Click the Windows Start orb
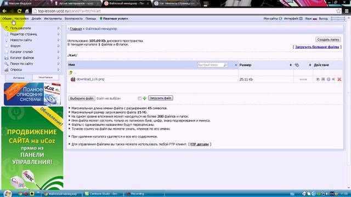Screen dimensions: 351x197 tap(7, 193)
